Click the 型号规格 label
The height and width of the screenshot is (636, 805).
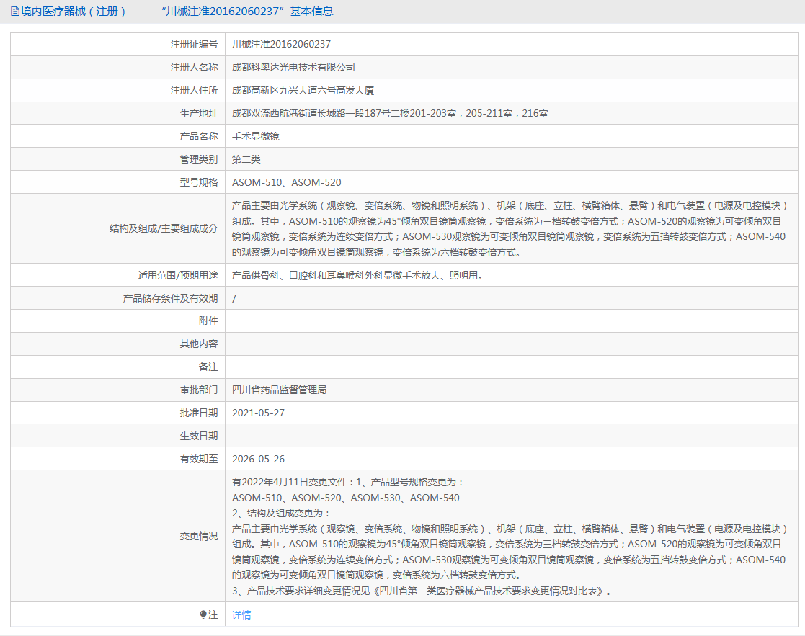click(199, 183)
